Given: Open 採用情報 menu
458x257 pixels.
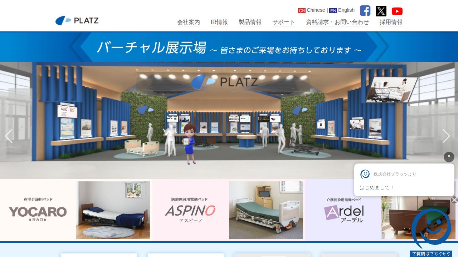Looking at the screenshot, I should [391, 22].
